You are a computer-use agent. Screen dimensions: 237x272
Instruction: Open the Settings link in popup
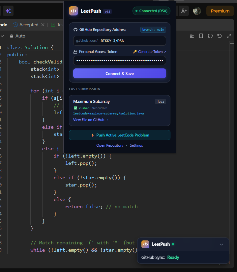point(136,145)
